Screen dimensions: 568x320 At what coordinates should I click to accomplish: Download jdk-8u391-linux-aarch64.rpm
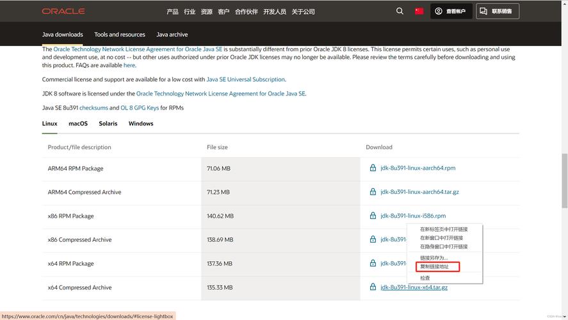coord(418,168)
